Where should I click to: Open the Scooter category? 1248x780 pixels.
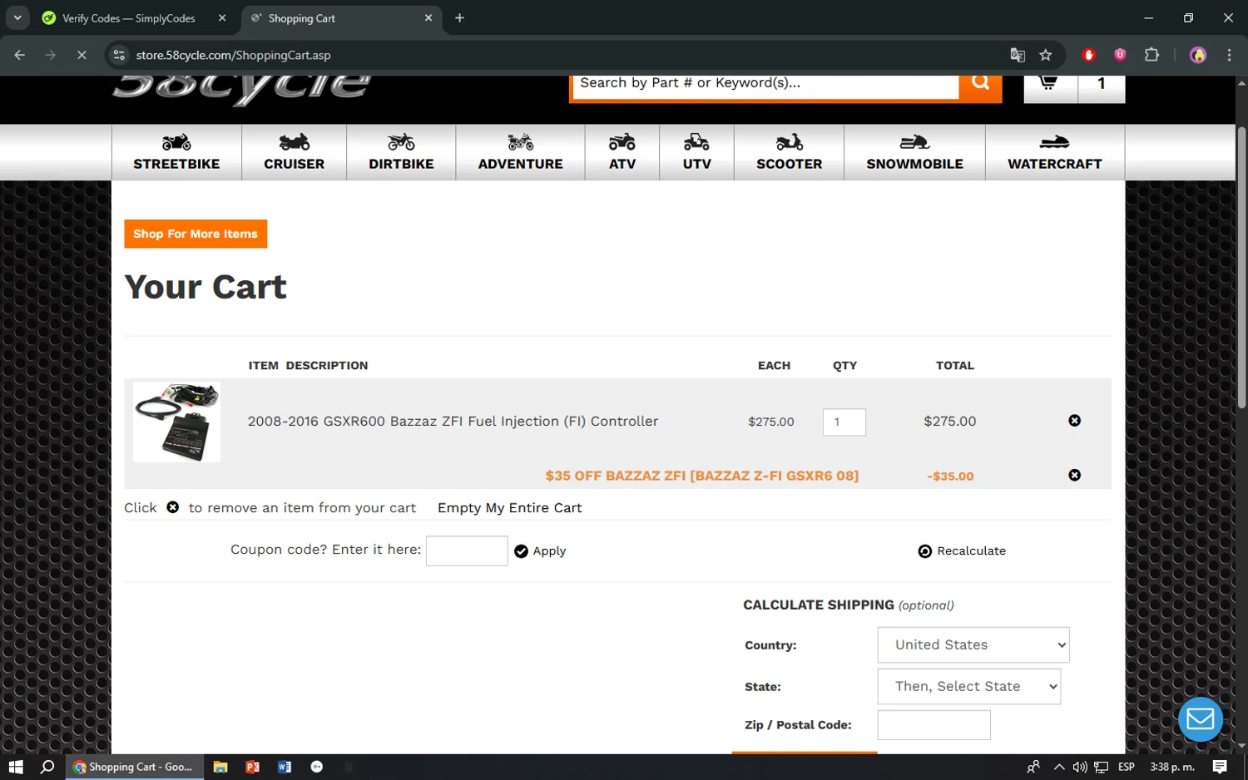(x=789, y=152)
